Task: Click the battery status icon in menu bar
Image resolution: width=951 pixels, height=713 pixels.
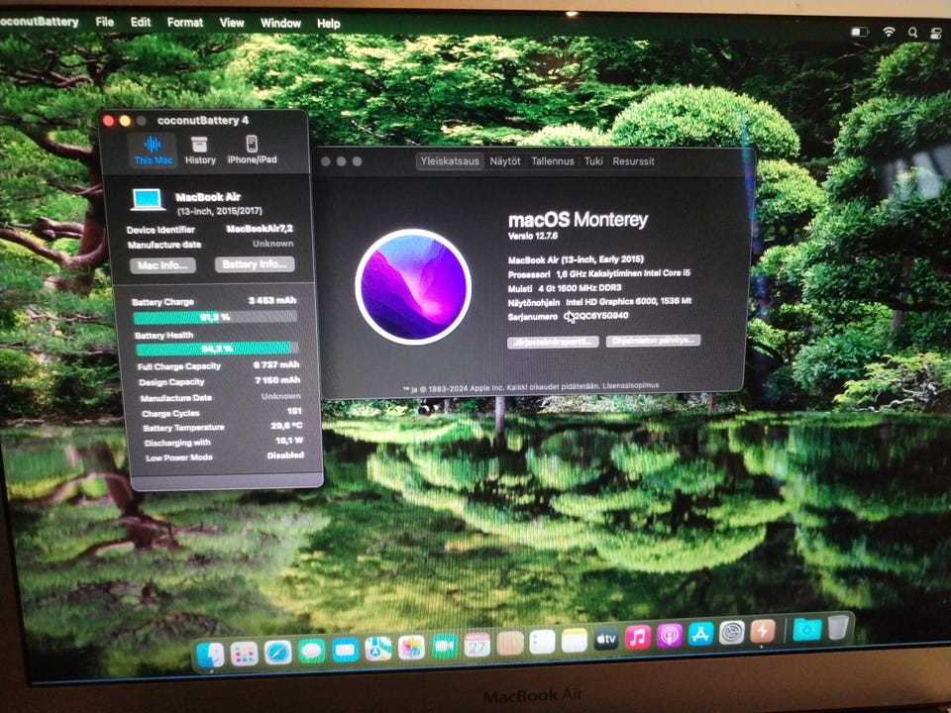Action: pos(859,32)
